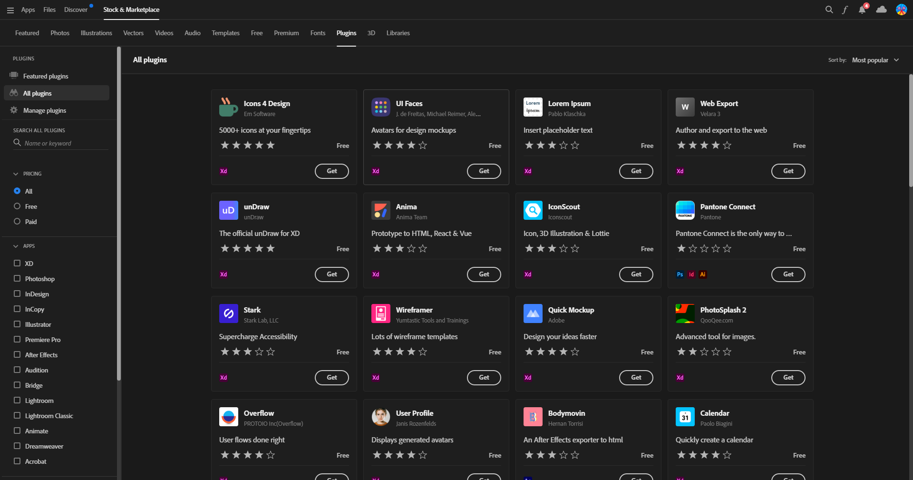Open the hamburger menu icon
Image resolution: width=913 pixels, height=480 pixels.
[x=10, y=10]
